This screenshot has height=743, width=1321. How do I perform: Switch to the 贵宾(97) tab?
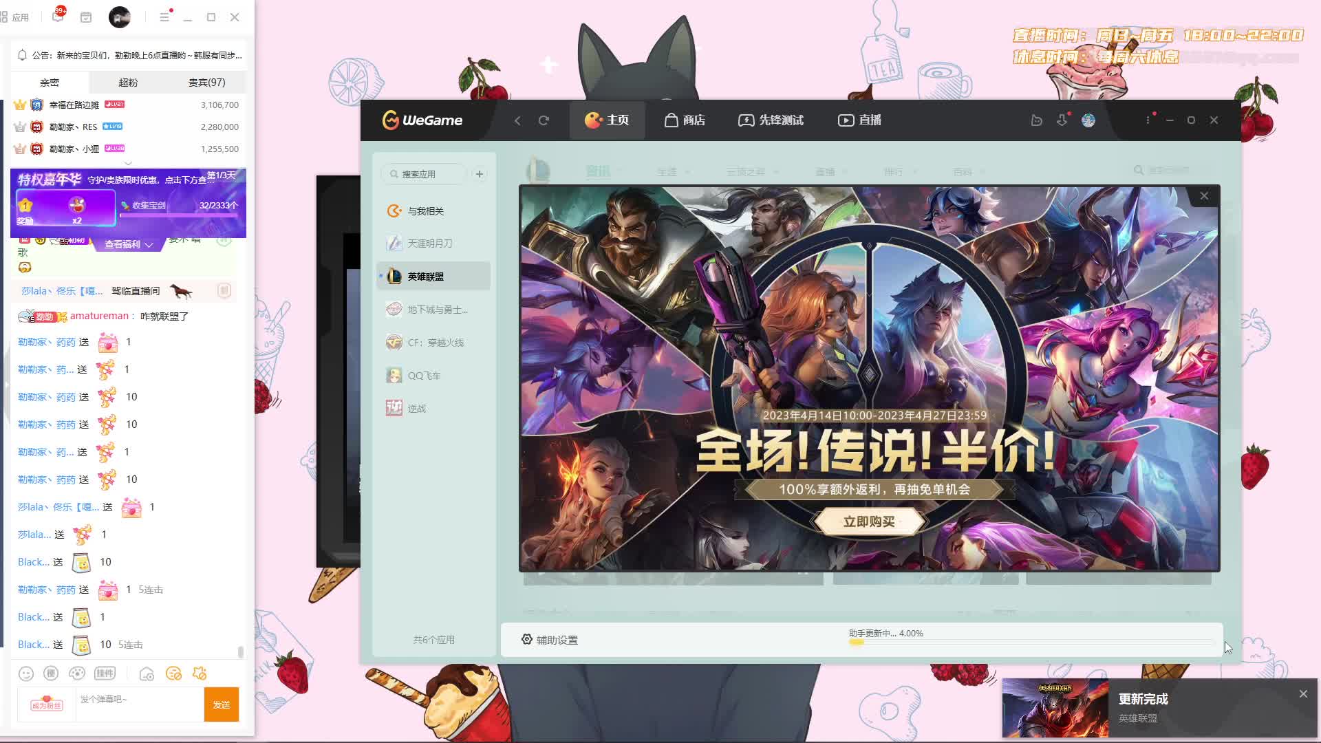pyautogui.click(x=206, y=83)
